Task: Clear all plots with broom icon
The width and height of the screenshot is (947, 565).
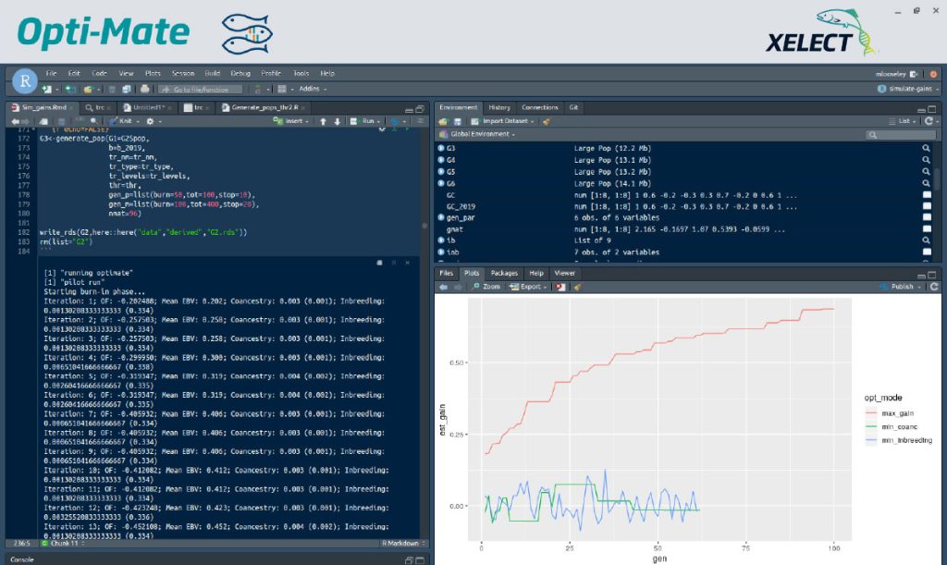Action: (x=577, y=287)
